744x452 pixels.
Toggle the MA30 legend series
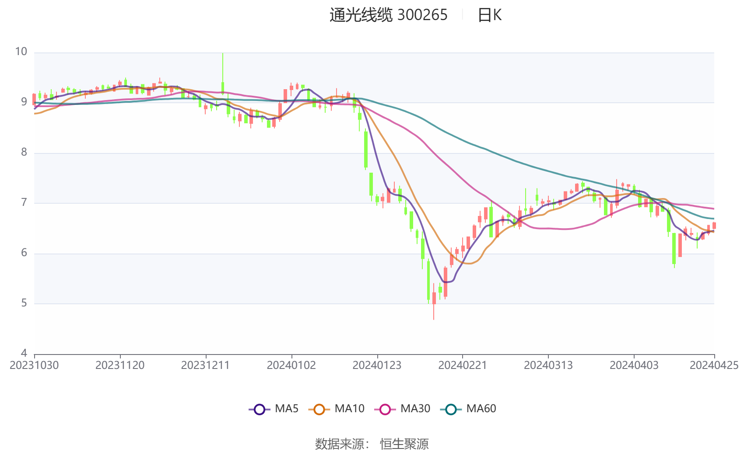click(x=403, y=409)
